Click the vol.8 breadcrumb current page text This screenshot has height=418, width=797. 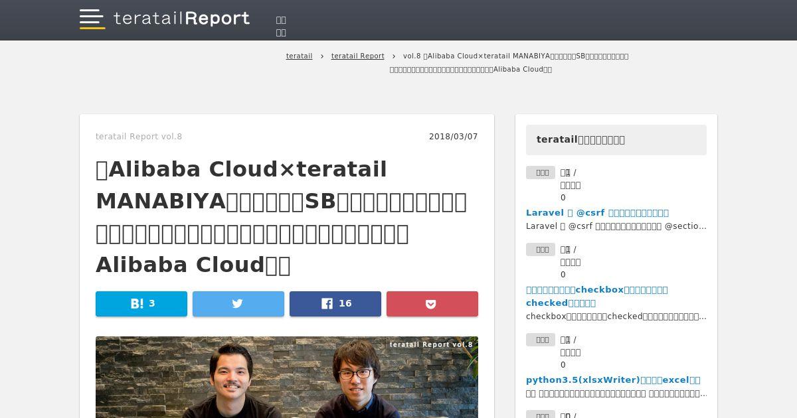click(510, 62)
